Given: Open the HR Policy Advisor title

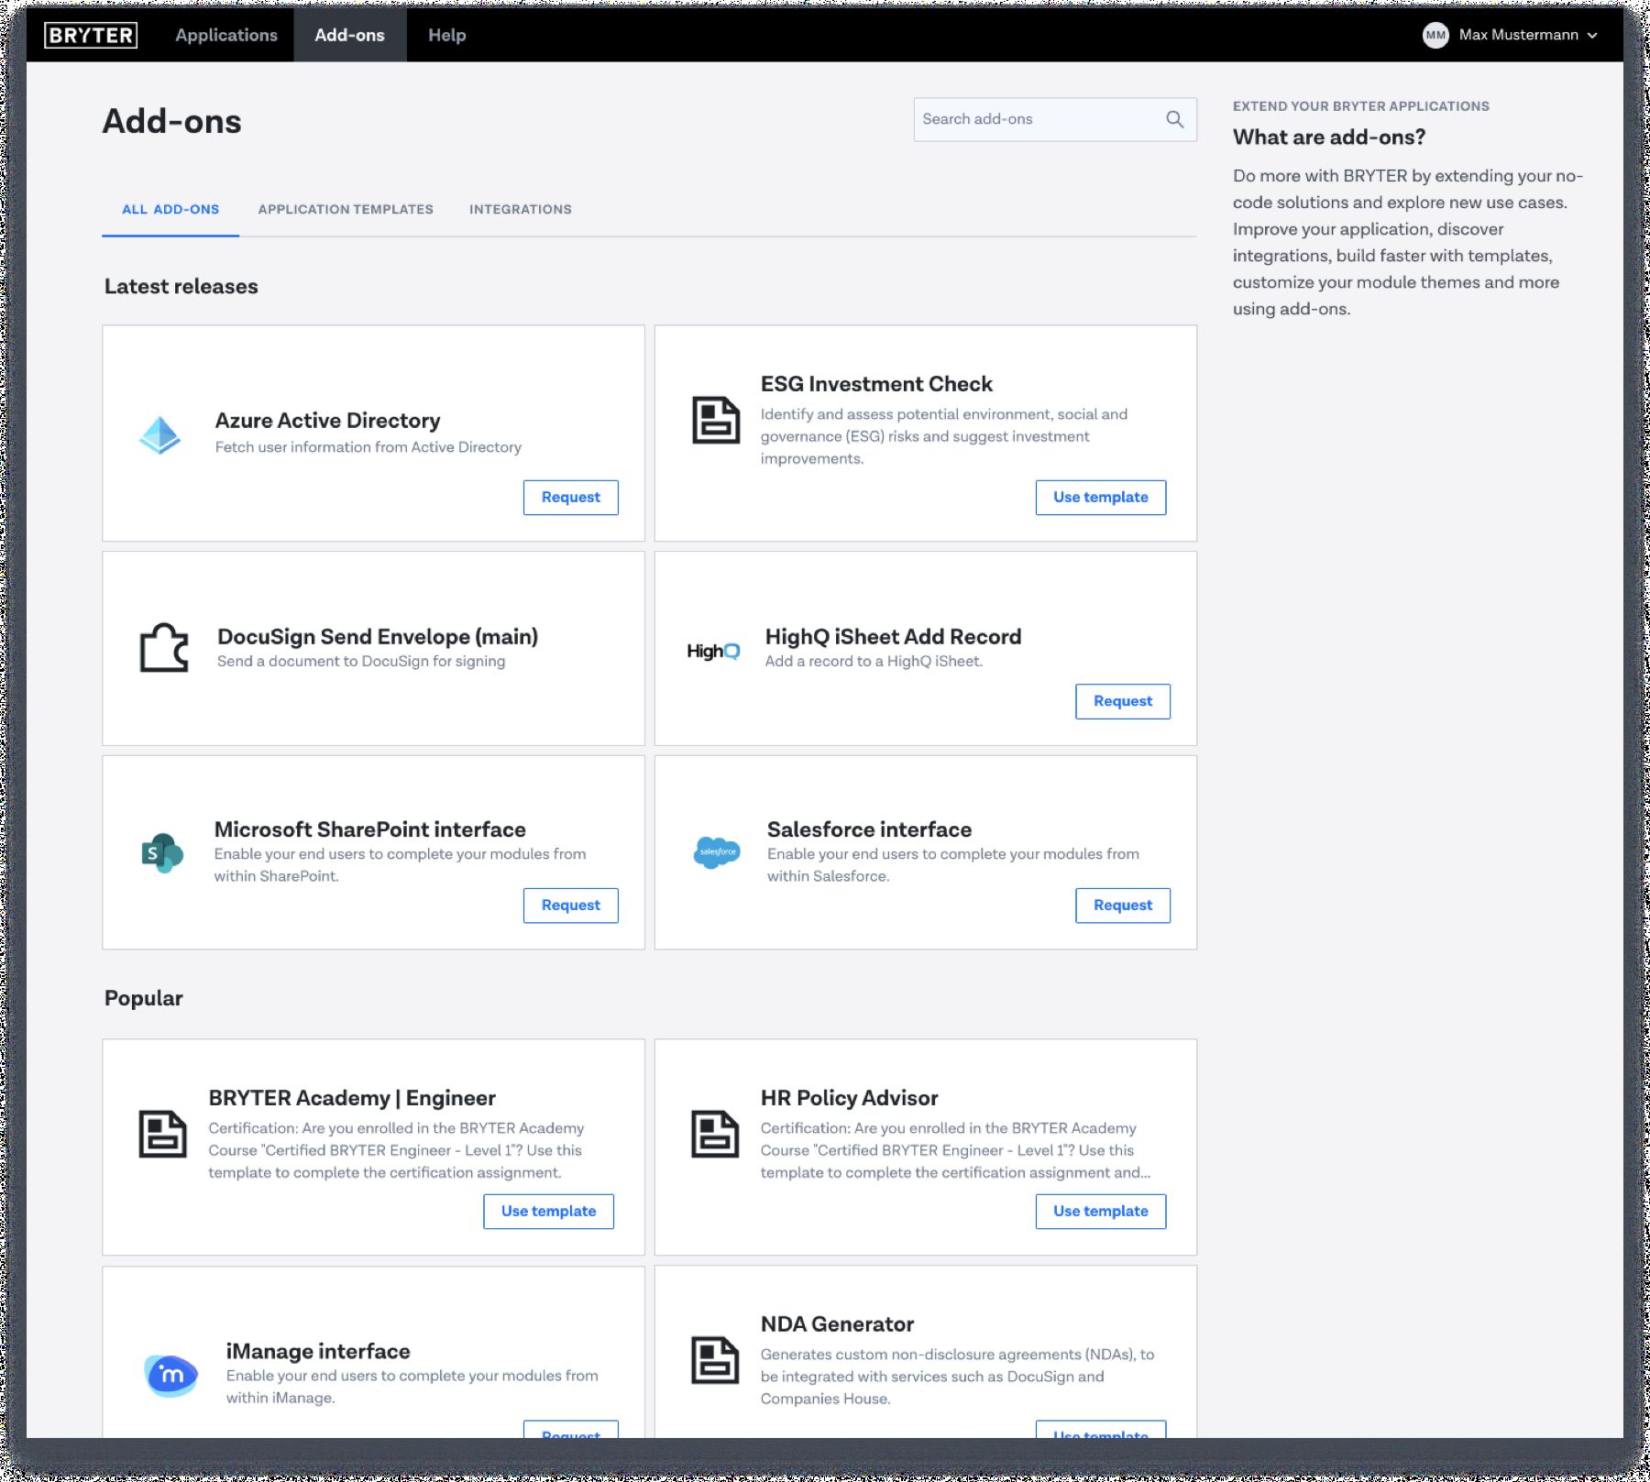Looking at the screenshot, I should click(849, 1098).
